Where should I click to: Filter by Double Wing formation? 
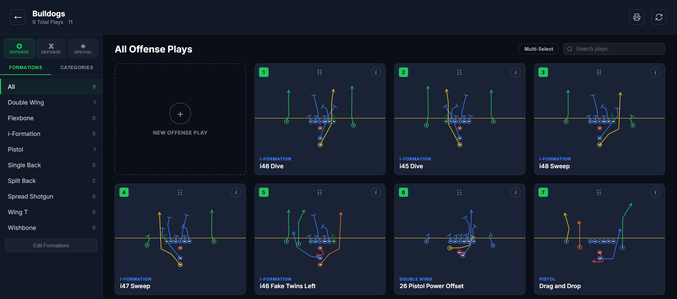coord(51,103)
